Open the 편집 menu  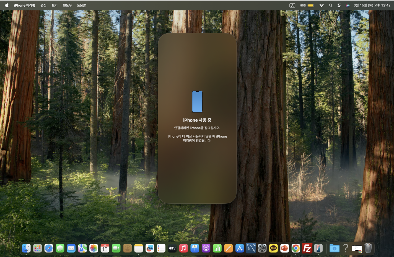click(x=43, y=5)
